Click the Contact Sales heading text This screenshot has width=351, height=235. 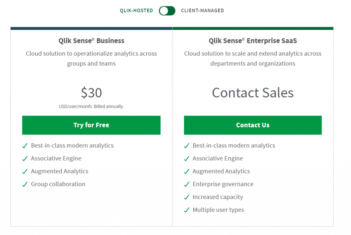coord(253,93)
